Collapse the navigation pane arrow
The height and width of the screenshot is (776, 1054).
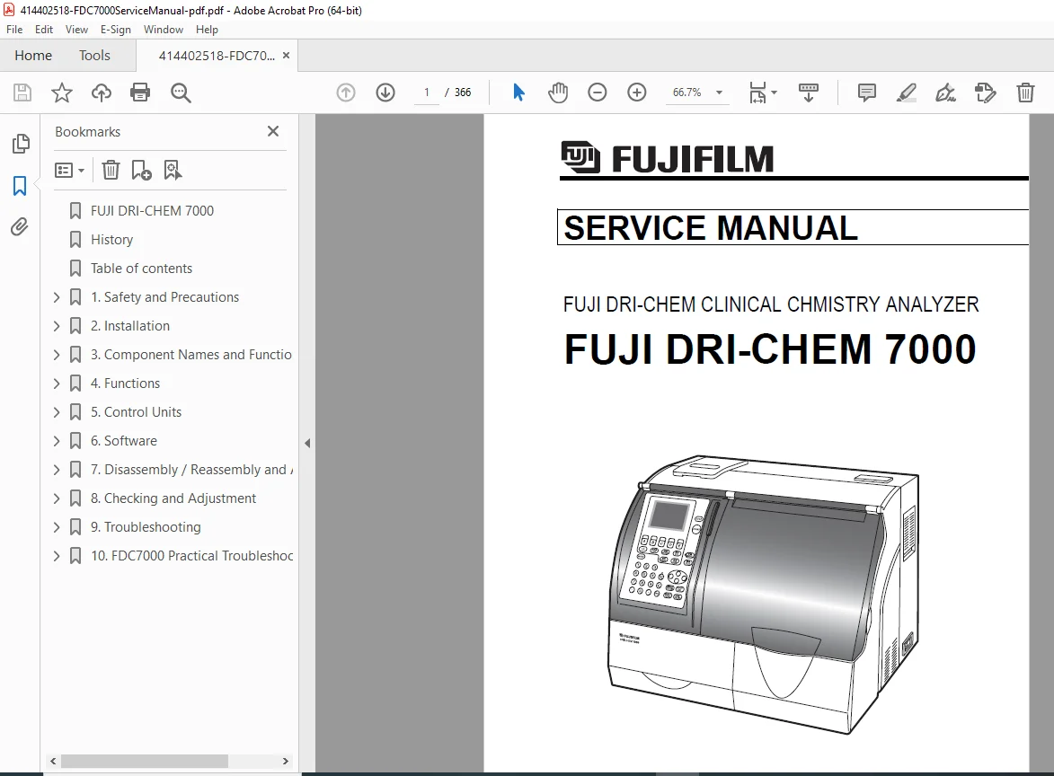307,443
